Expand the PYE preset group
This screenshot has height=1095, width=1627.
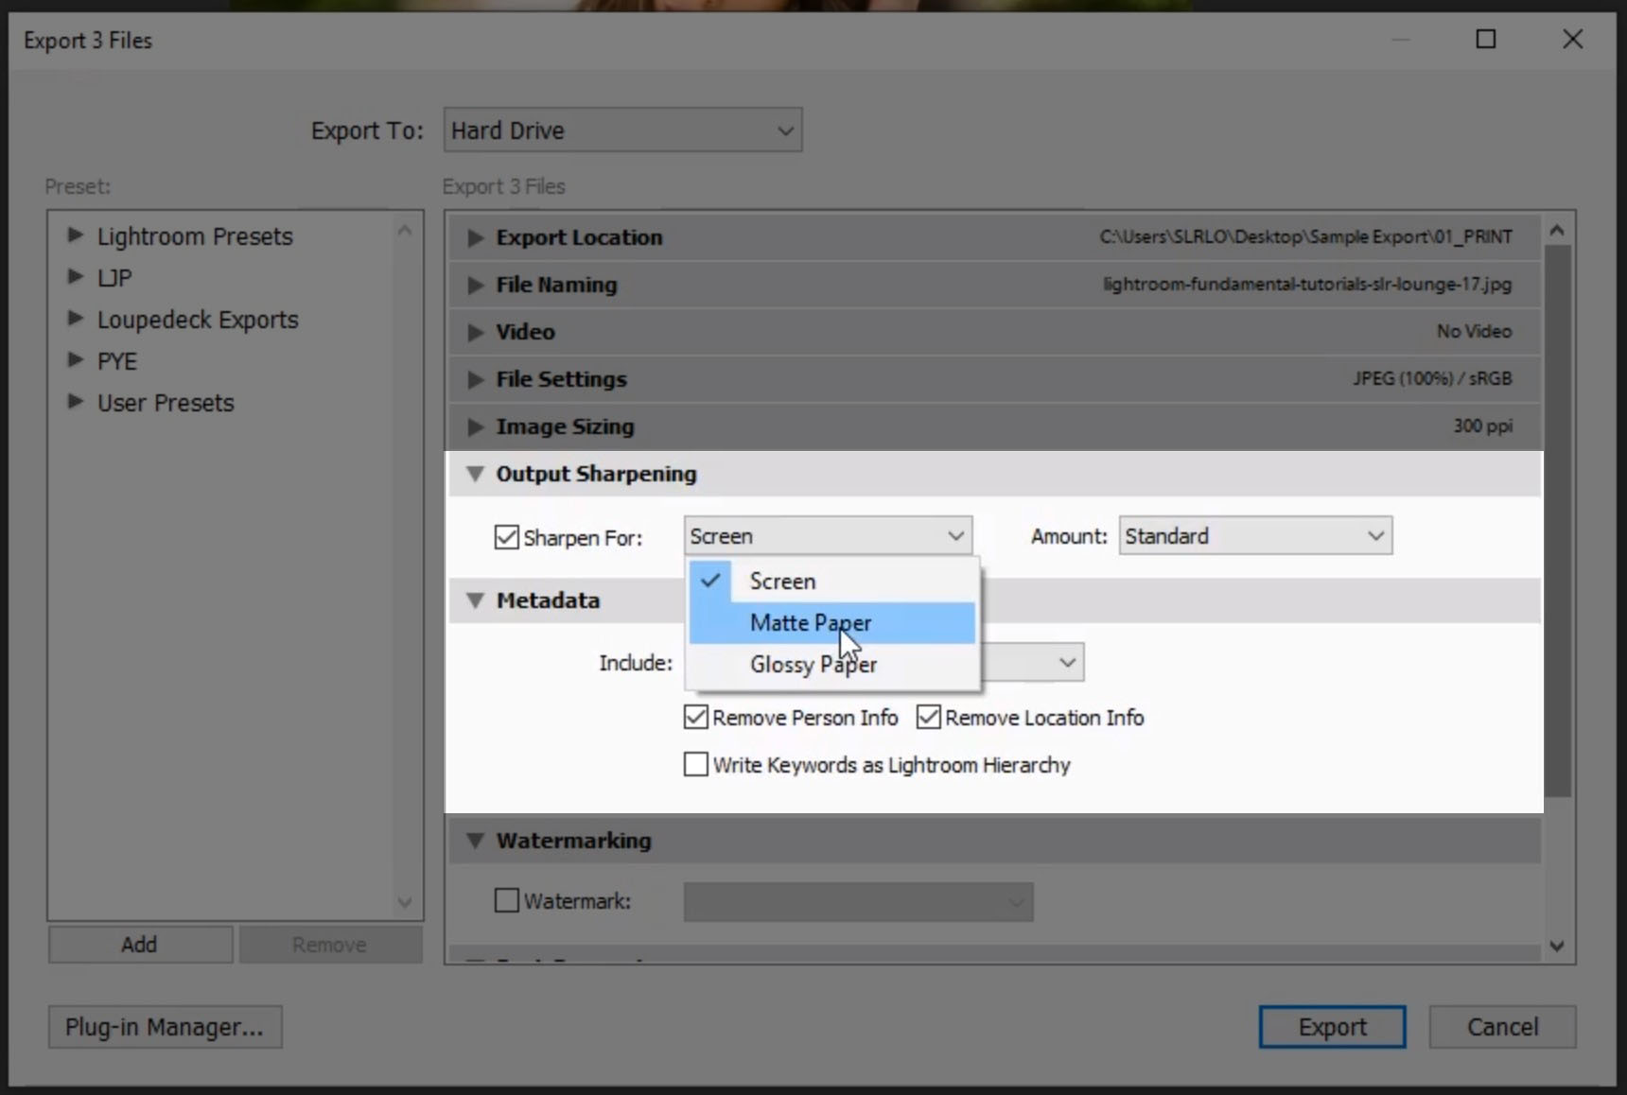(x=75, y=360)
